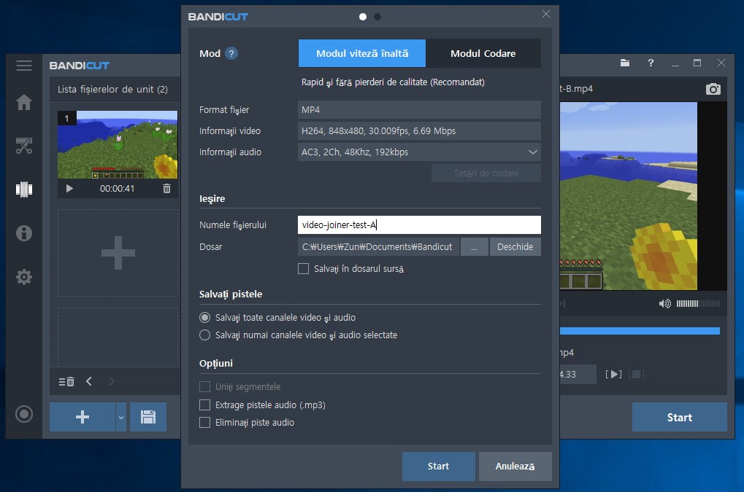Go to Home in the sidebar
Screen dimensions: 744x492
tap(23, 102)
